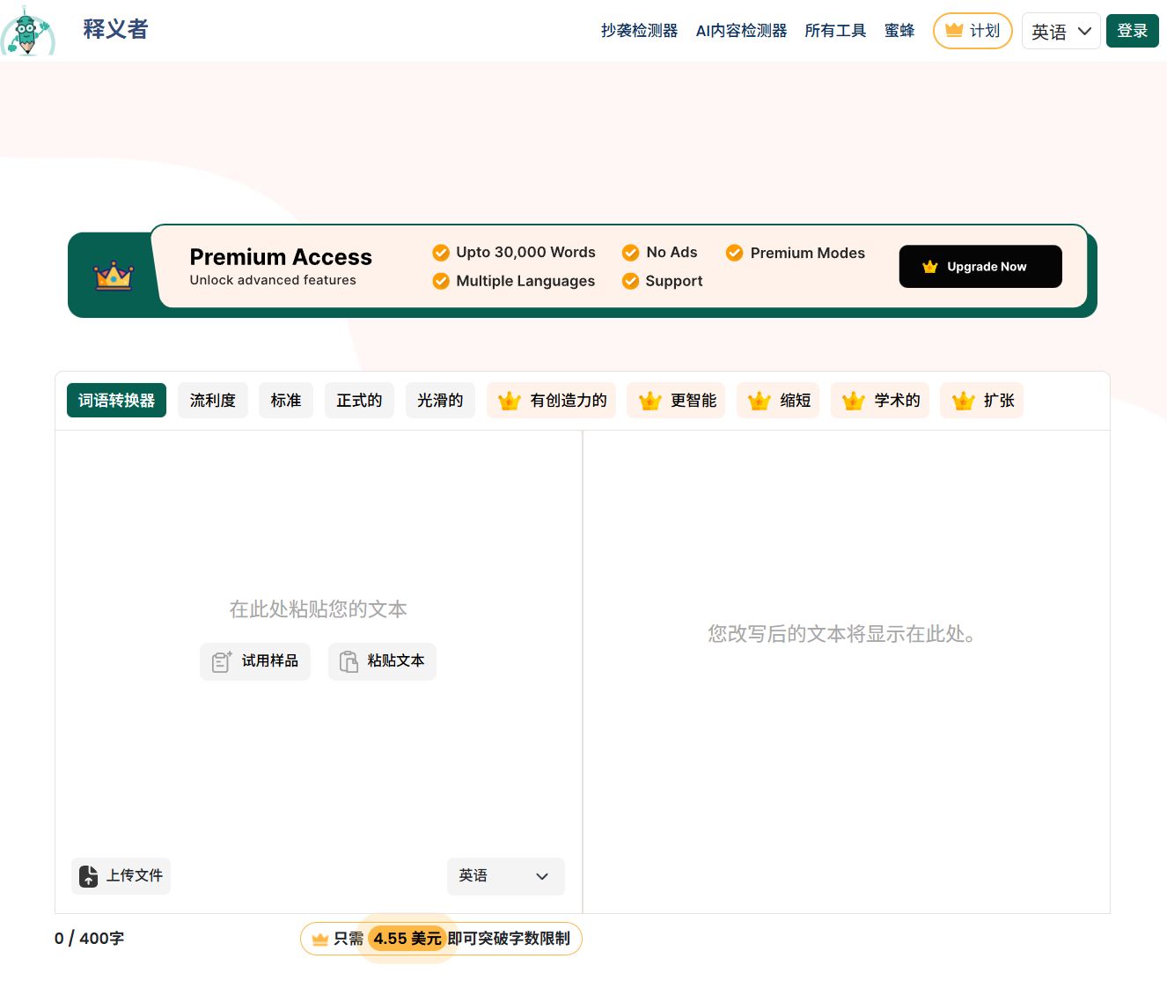
Task: Click the 粘贴文本 button
Action: pyautogui.click(x=382, y=661)
